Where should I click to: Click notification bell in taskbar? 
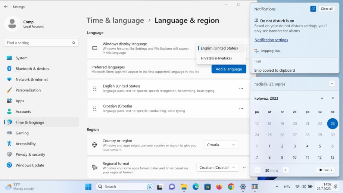point(336,186)
